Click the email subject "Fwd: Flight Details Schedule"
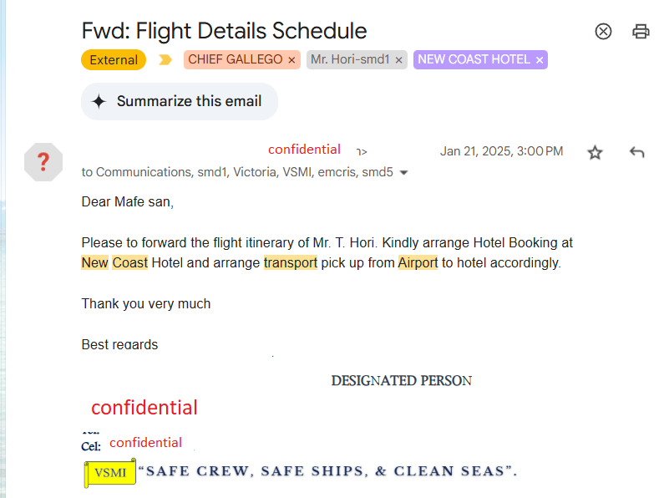This screenshot has height=498, width=669. pos(224,31)
